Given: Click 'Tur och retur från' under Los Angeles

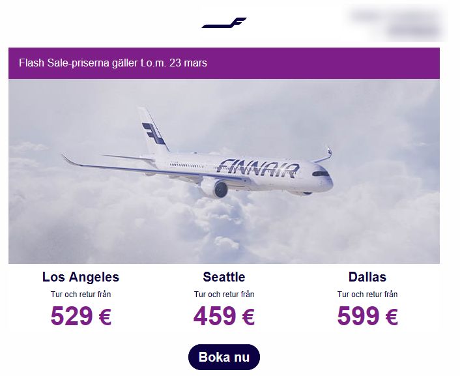Looking at the screenshot, I should point(81,294).
